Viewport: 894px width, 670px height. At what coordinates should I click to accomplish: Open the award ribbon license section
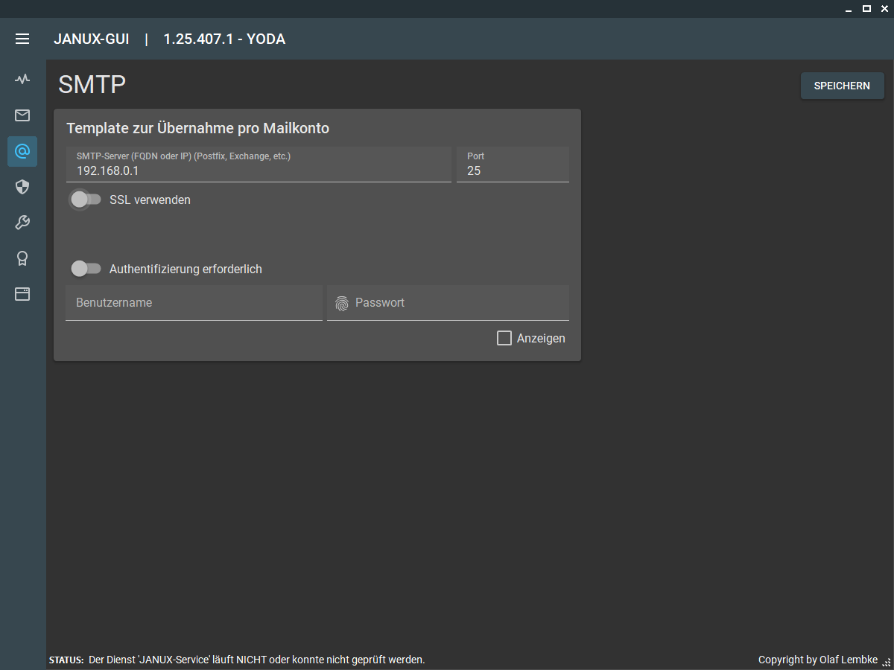[22, 258]
